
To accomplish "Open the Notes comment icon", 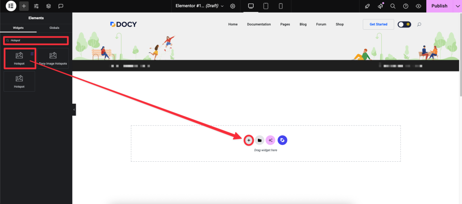I will [60, 6].
